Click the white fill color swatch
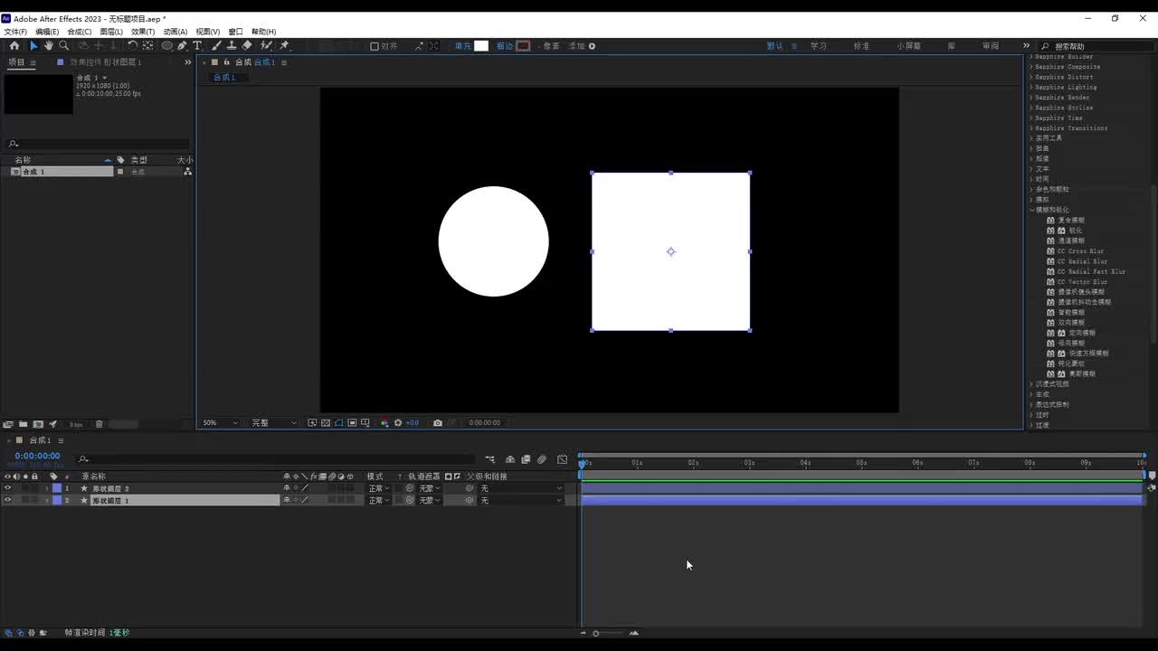The image size is (1158, 651). tap(481, 46)
